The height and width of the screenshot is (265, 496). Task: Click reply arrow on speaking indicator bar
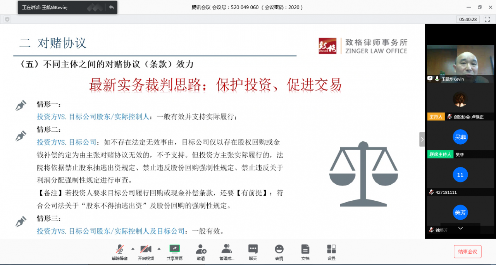111,7
